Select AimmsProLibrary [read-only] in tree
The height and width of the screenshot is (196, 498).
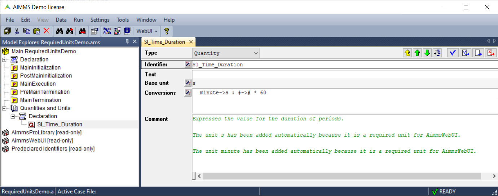point(47,132)
